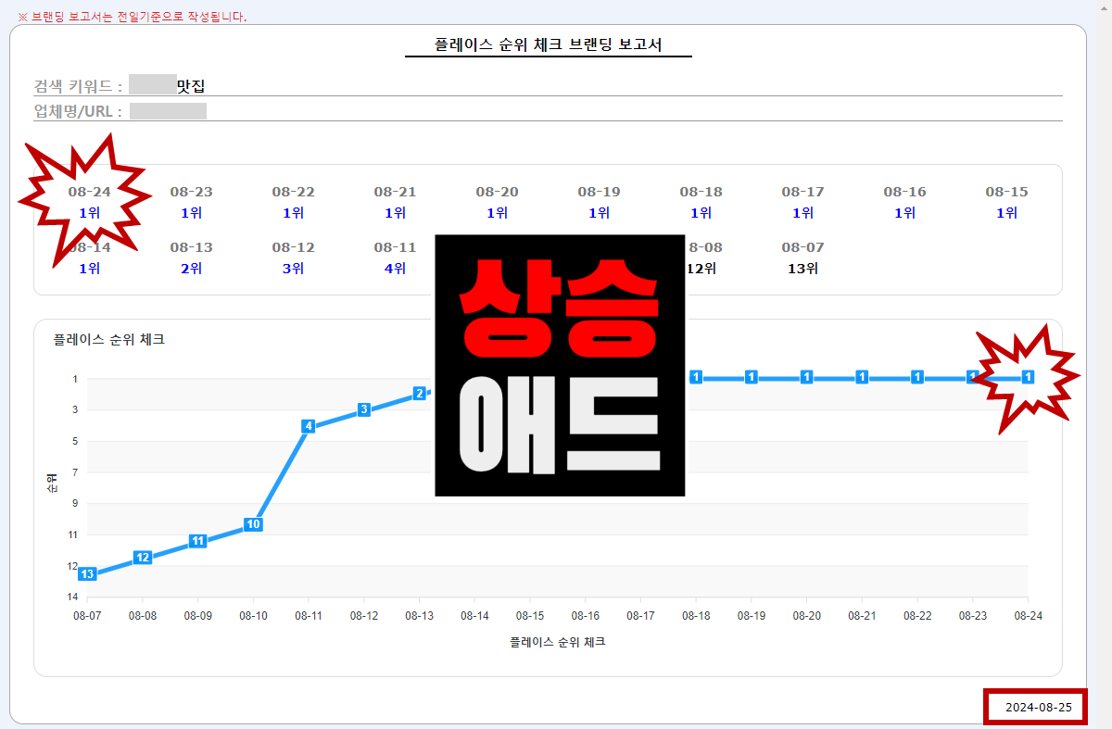This screenshot has height=729, width=1112.
Task: Click the rank 1 data point above 08-18
Action: click(x=696, y=377)
